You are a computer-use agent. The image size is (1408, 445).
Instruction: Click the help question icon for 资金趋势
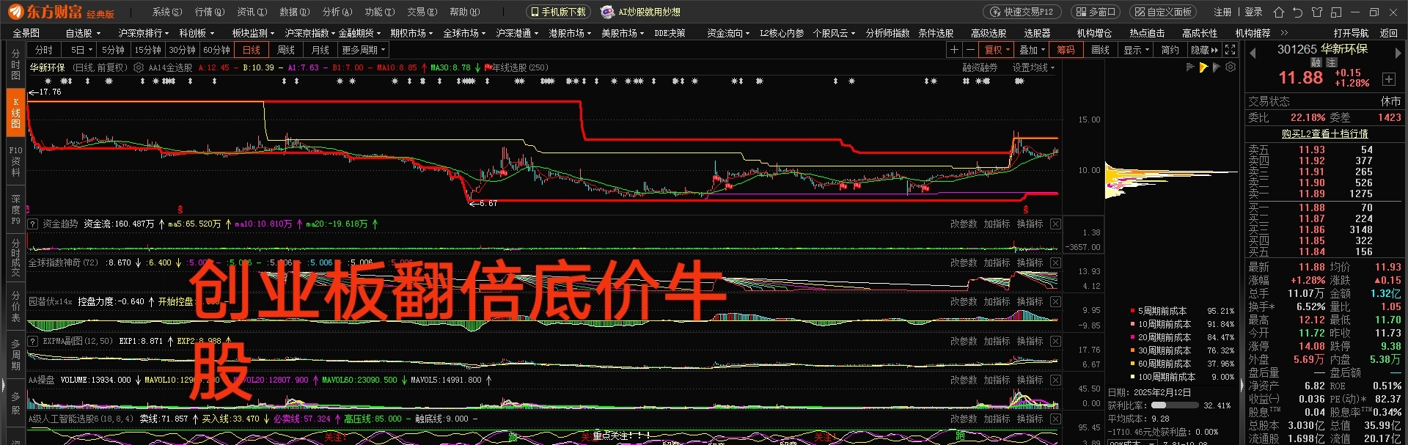click(33, 224)
